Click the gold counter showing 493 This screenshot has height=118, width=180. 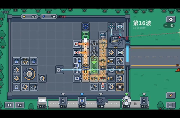29,17
